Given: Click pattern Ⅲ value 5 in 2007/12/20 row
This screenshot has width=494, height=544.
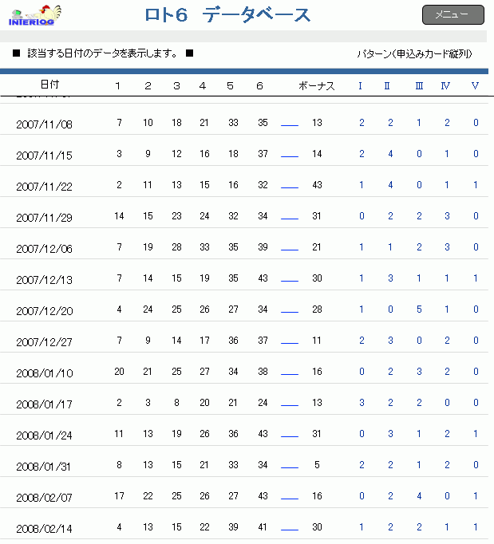Looking at the screenshot, I should click(419, 309).
